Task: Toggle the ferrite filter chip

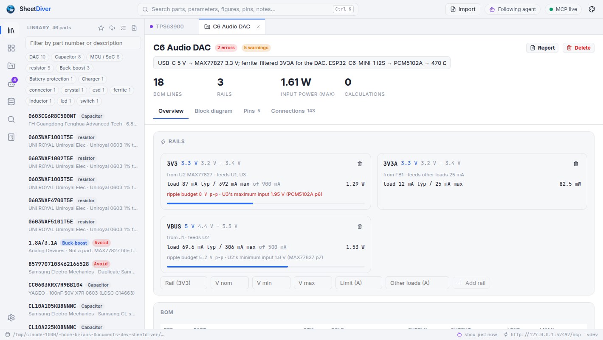Action: click(122, 90)
